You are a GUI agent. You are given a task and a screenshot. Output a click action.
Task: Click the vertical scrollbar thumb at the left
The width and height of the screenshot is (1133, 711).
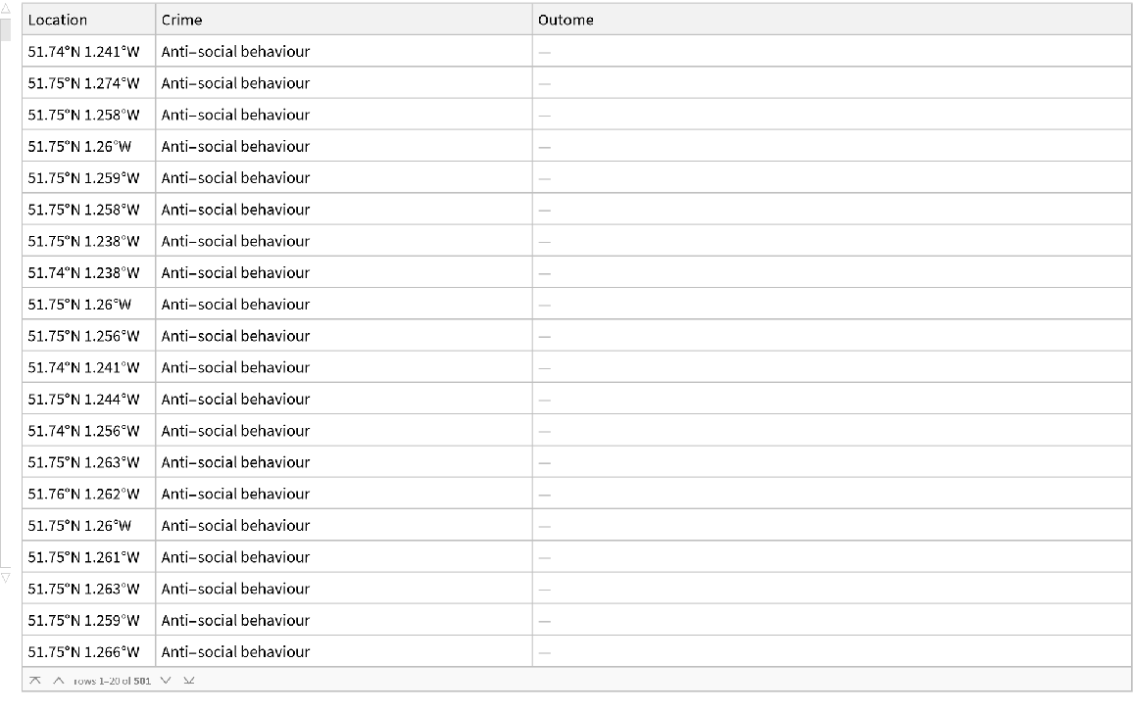pos(6,26)
